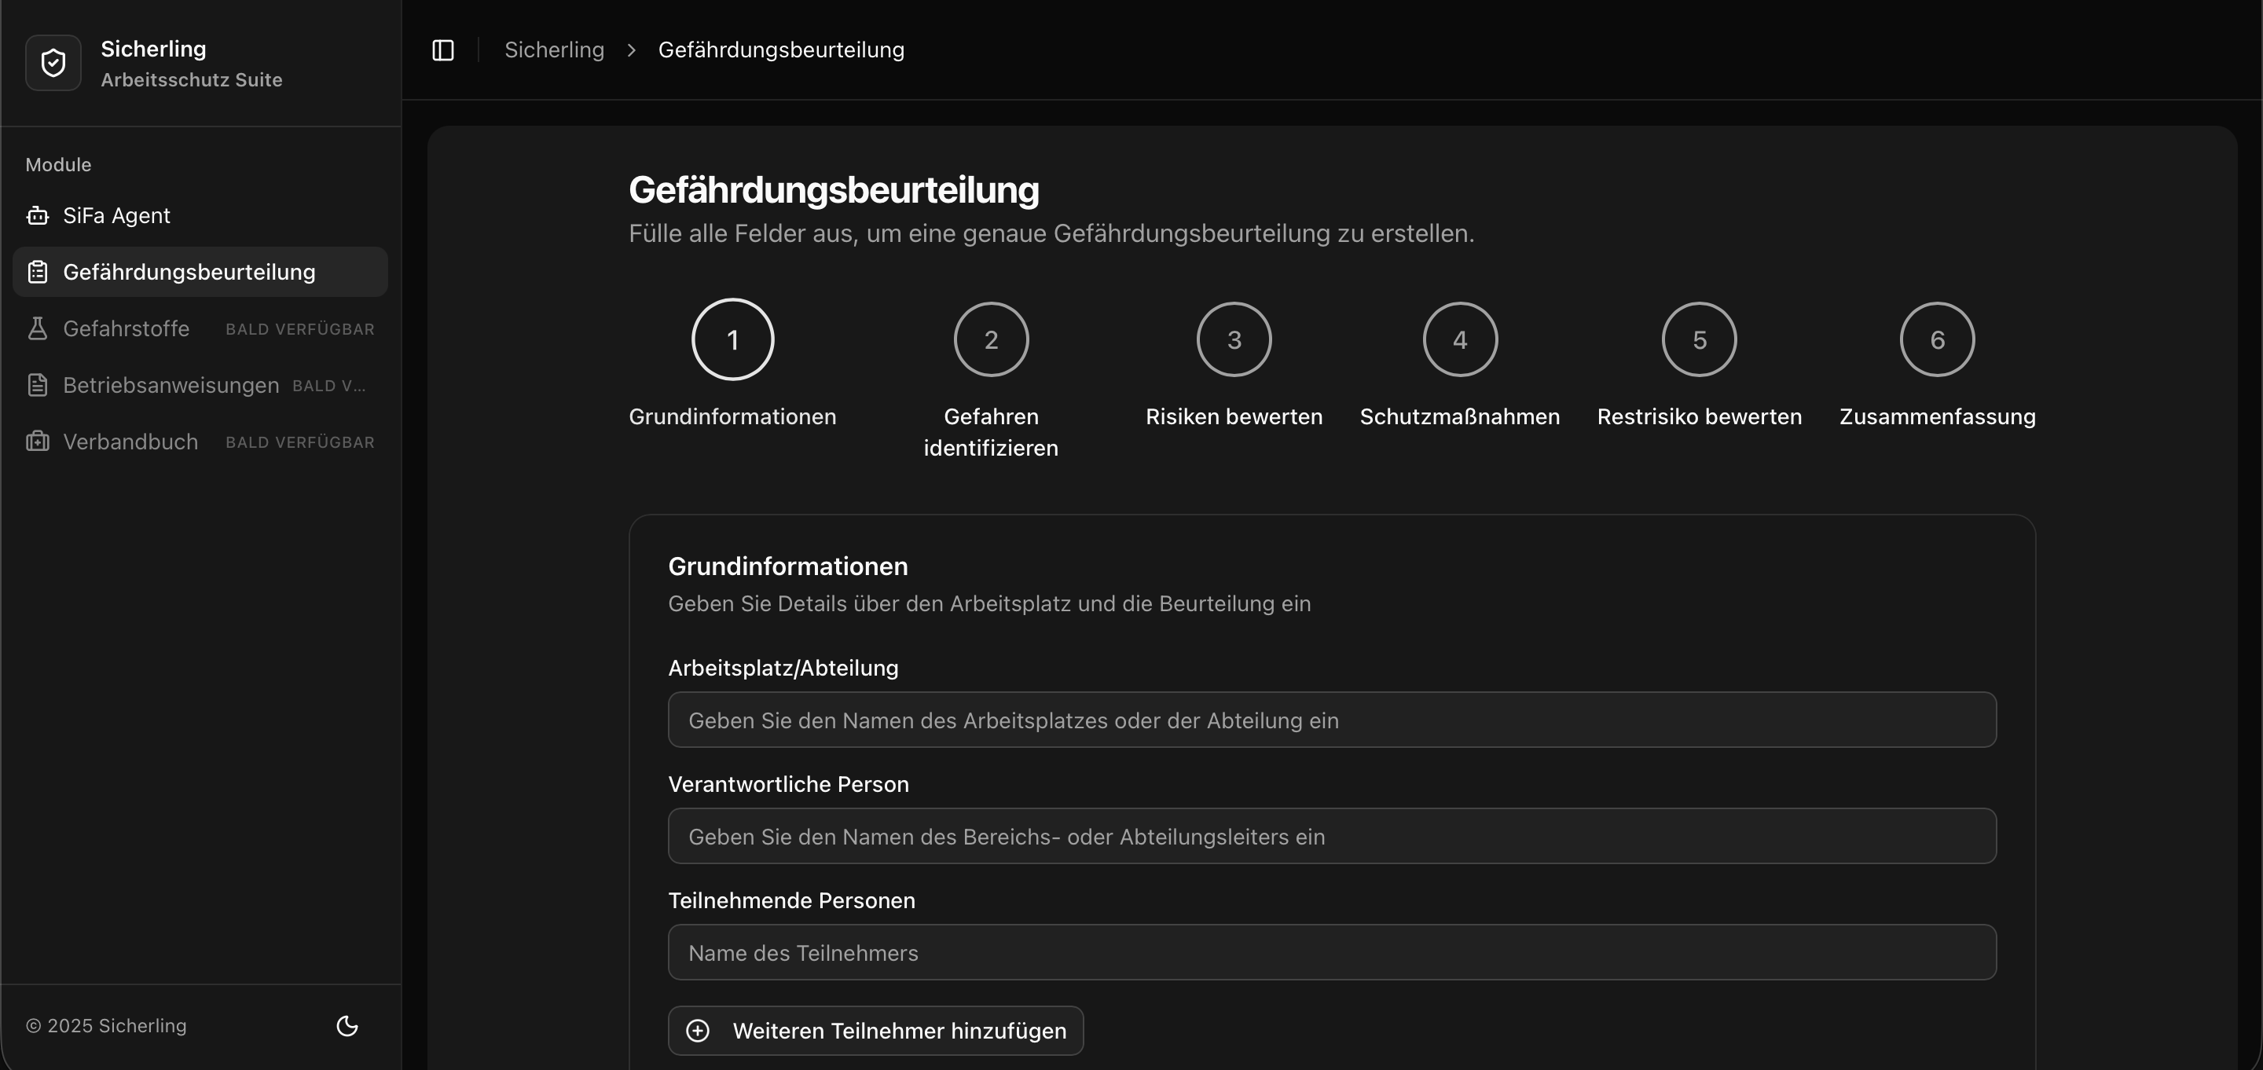Click into Verantwortliche Person field

pos(1331,837)
